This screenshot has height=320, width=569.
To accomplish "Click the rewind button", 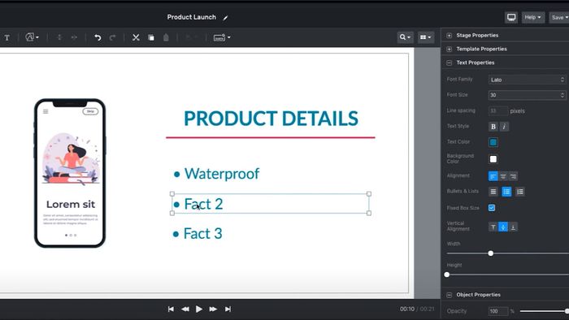I will click(x=185, y=309).
